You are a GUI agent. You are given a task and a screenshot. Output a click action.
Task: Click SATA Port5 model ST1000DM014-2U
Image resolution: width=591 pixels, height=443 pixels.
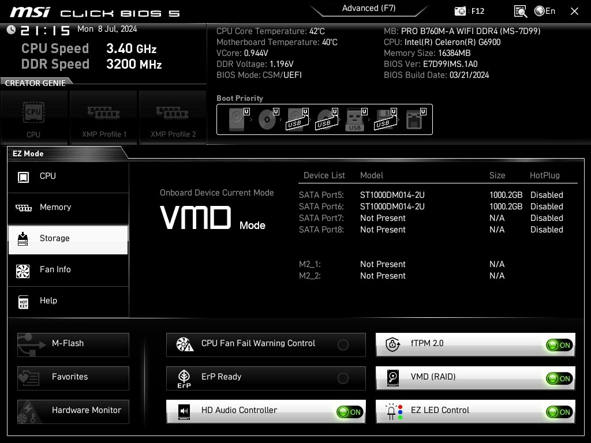click(392, 195)
